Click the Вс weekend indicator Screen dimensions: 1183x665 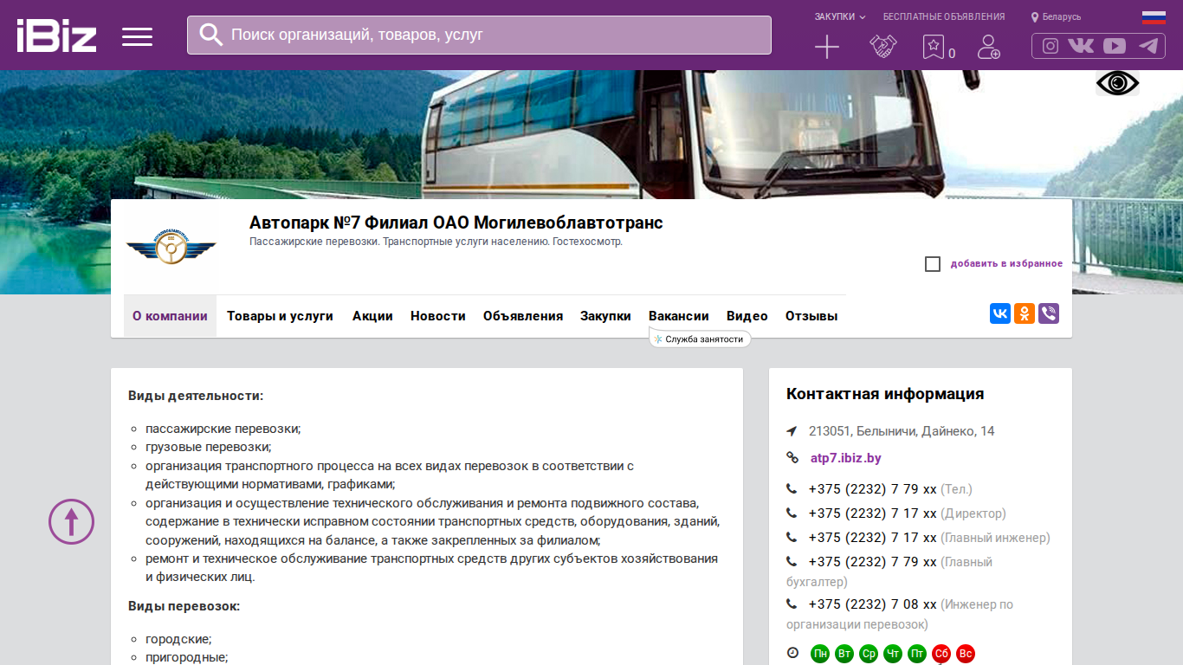[x=966, y=654]
